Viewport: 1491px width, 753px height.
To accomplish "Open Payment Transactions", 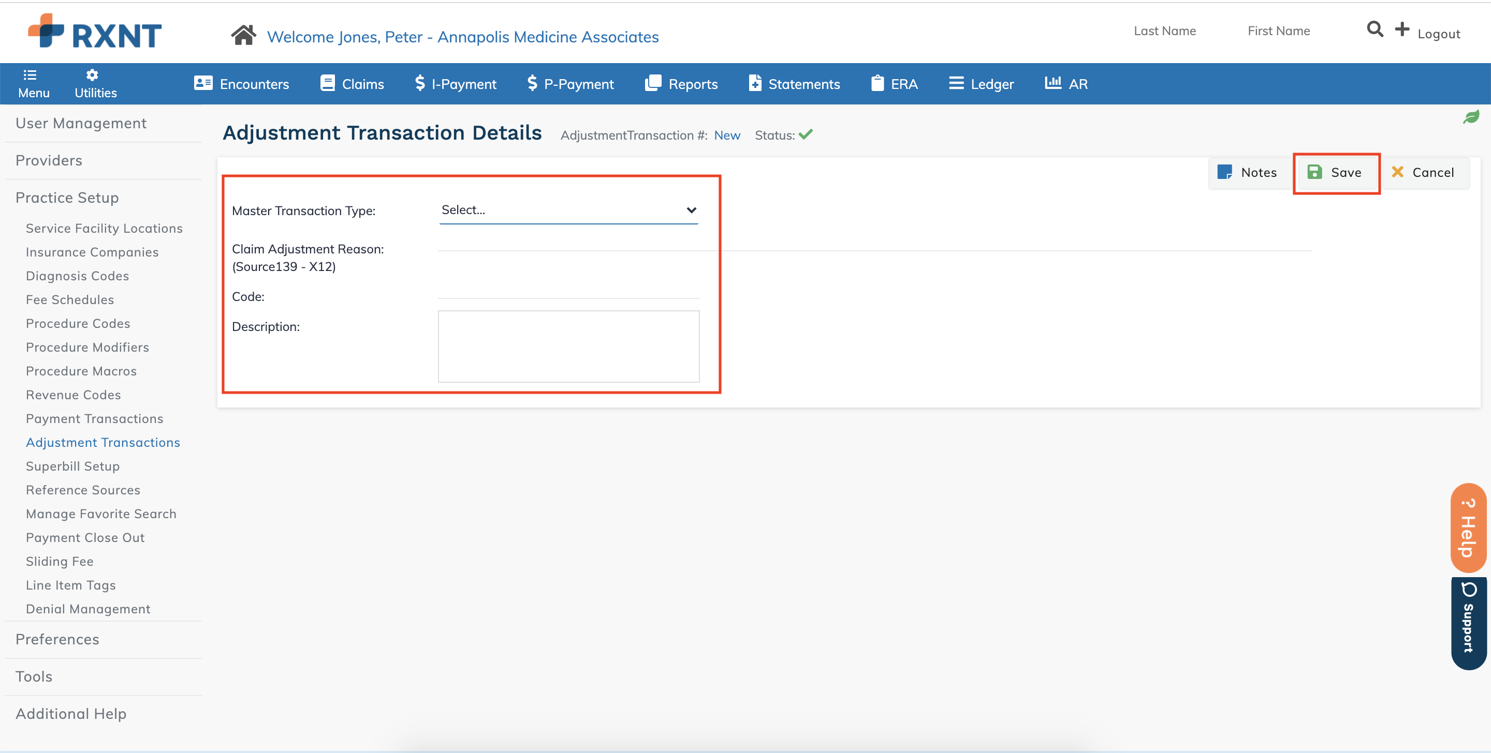I will (94, 418).
